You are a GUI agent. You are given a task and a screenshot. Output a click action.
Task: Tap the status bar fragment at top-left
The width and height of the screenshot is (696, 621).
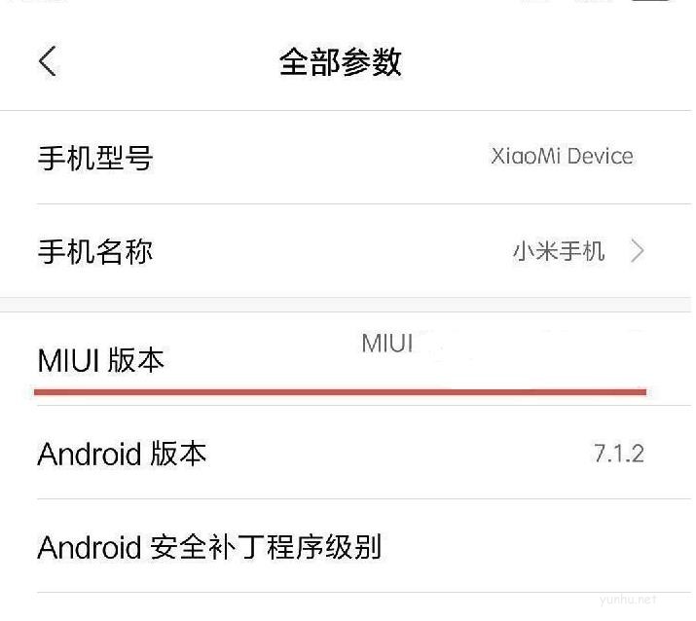click(39, 1)
